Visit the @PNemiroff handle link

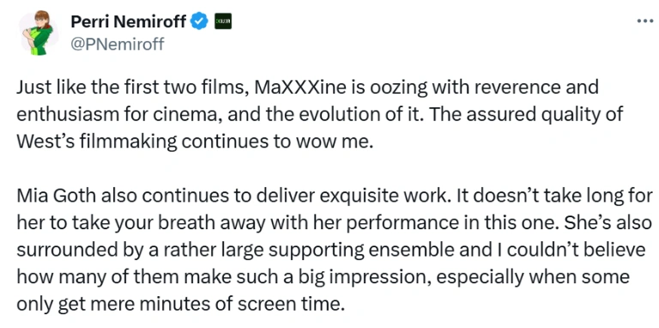click(x=118, y=43)
